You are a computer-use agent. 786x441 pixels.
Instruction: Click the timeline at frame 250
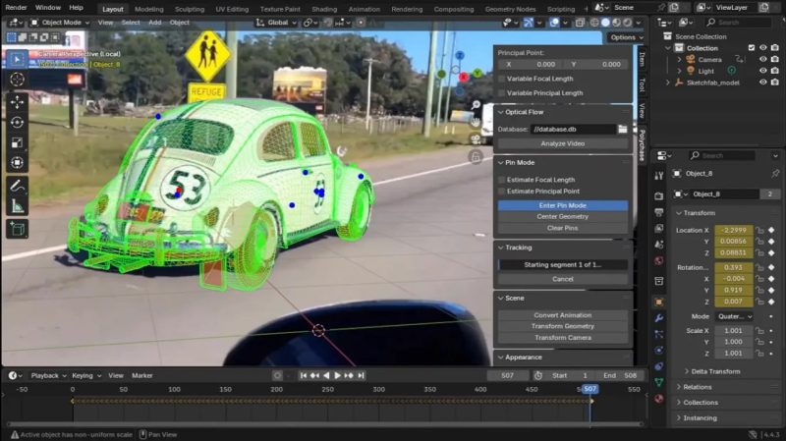(x=326, y=391)
